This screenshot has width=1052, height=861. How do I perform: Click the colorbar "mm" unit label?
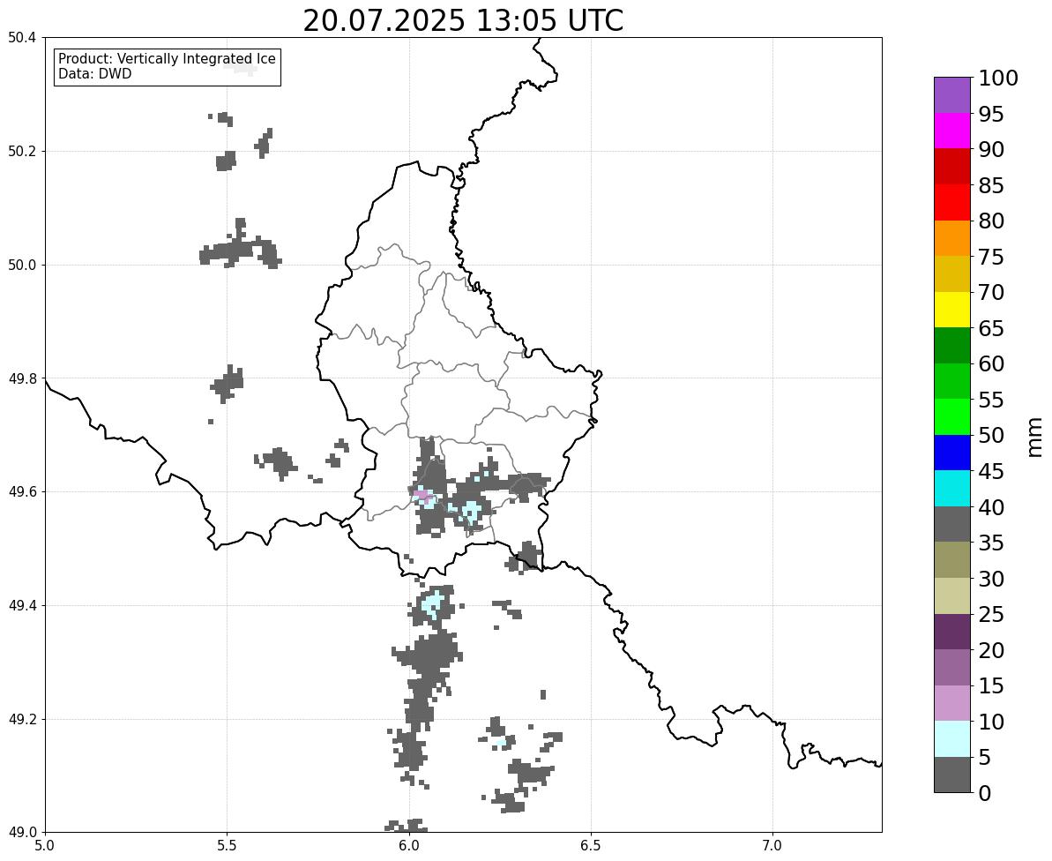coord(1035,437)
